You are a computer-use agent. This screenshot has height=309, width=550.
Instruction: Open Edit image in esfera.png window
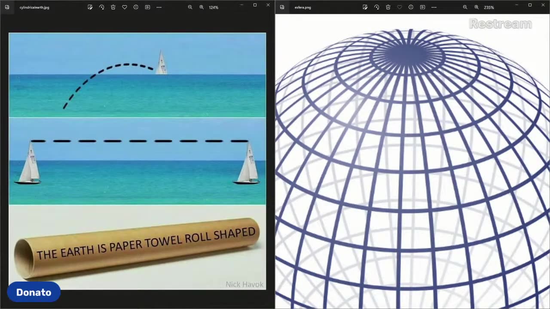[365, 7]
